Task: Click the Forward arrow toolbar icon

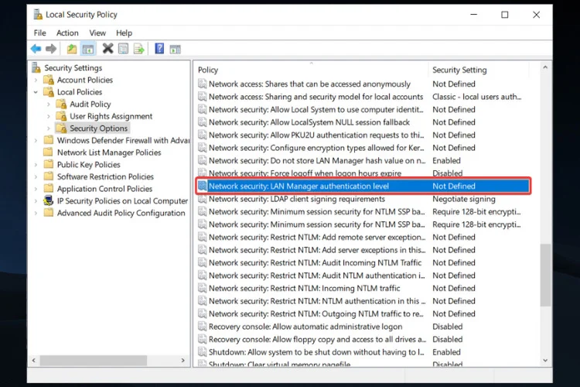Action: (x=51, y=49)
